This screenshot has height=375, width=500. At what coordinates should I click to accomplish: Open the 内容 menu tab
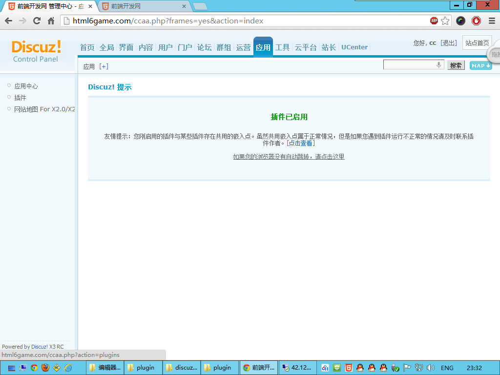point(146,47)
